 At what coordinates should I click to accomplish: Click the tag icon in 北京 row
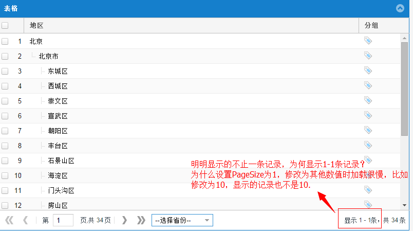[x=368, y=41]
